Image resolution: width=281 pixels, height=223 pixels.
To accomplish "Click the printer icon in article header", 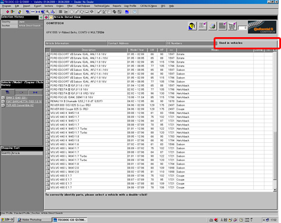I will click(x=212, y=26).
